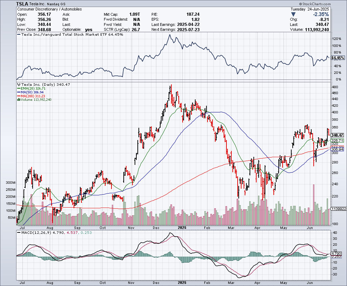This screenshot has width=347, height=286.
Task: Click the Tesla Inc. (Daily) 340.47 legend
Action: coord(43,84)
